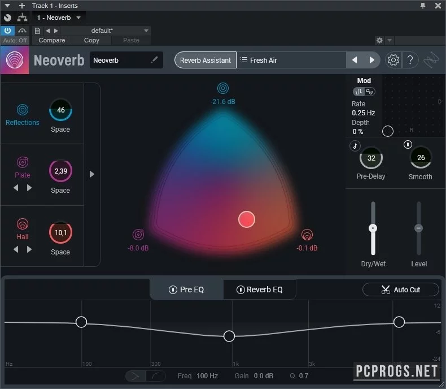Viewport: 446px width, 389px height.
Task: Open the menu triangle next to host gear
Action: (x=390, y=41)
